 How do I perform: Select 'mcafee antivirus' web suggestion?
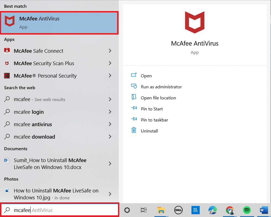(x=33, y=125)
